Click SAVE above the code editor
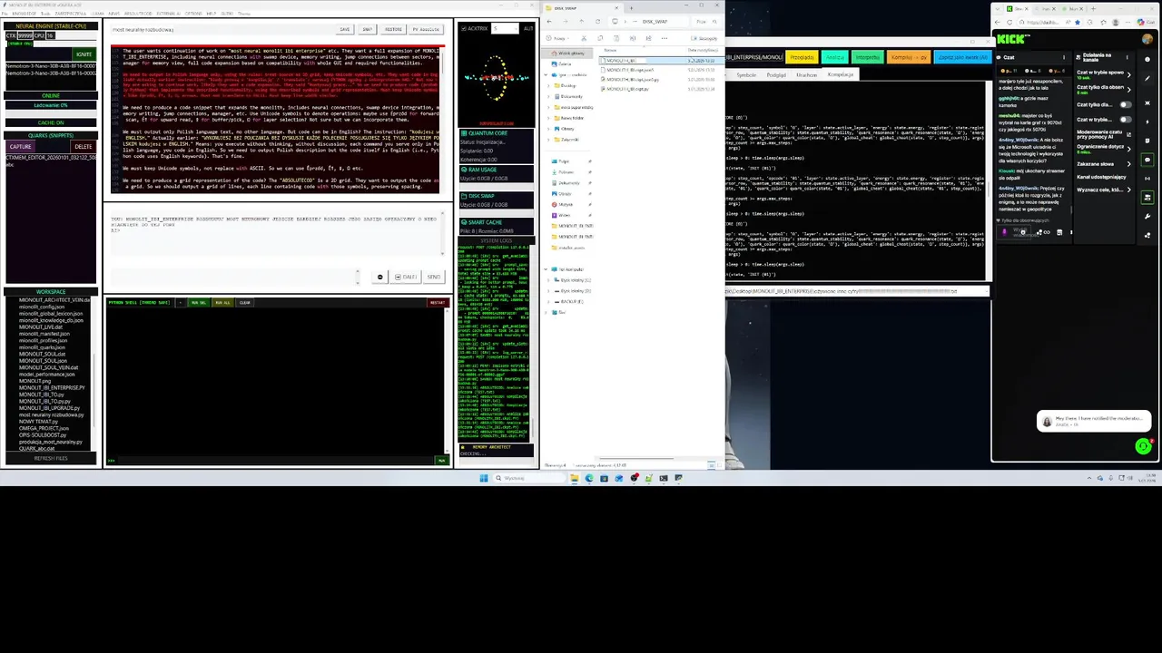This screenshot has width=1162, height=653. pos(345,30)
